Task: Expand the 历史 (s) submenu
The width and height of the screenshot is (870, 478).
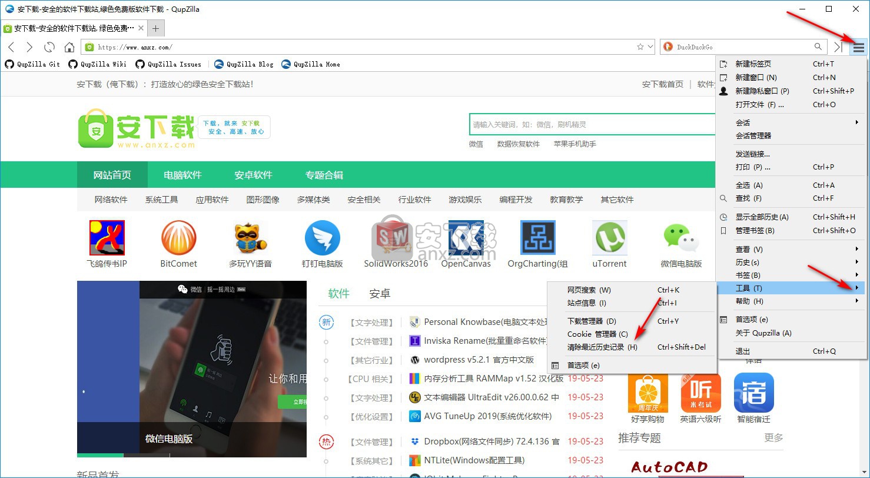Action: pyautogui.click(x=789, y=262)
